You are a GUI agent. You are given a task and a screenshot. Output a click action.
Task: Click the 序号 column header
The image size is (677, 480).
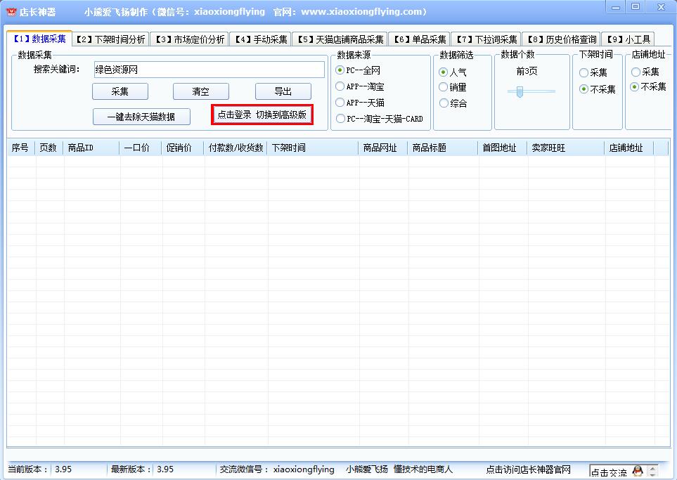click(x=20, y=148)
